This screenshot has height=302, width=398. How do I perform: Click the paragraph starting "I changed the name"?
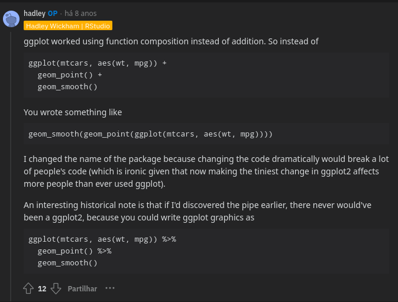[x=201, y=171]
